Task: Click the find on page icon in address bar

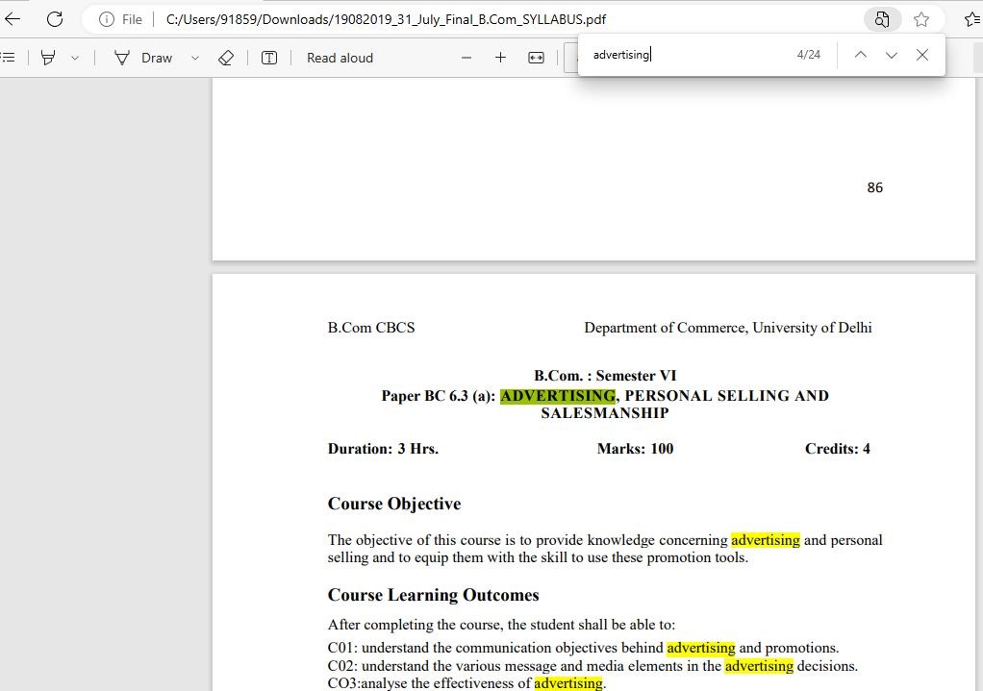Action: coord(881,19)
